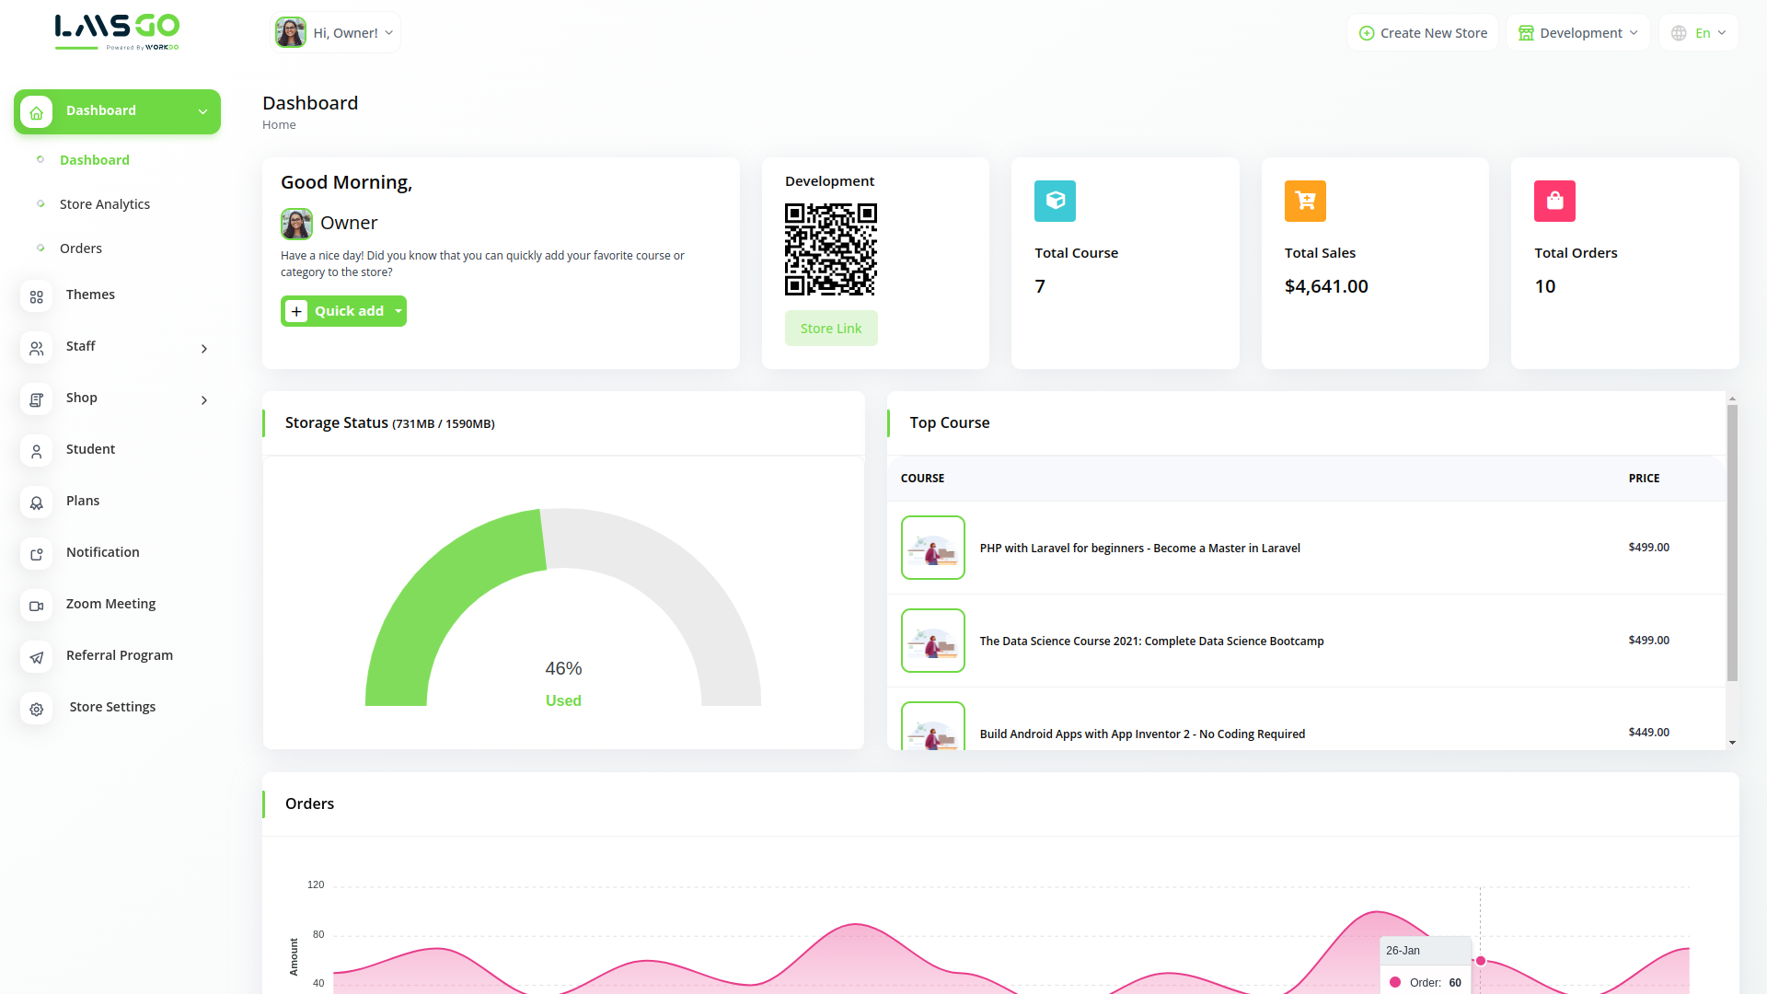Click the Total Orders bag icon
The image size is (1767, 994).
click(x=1553, y=201)
